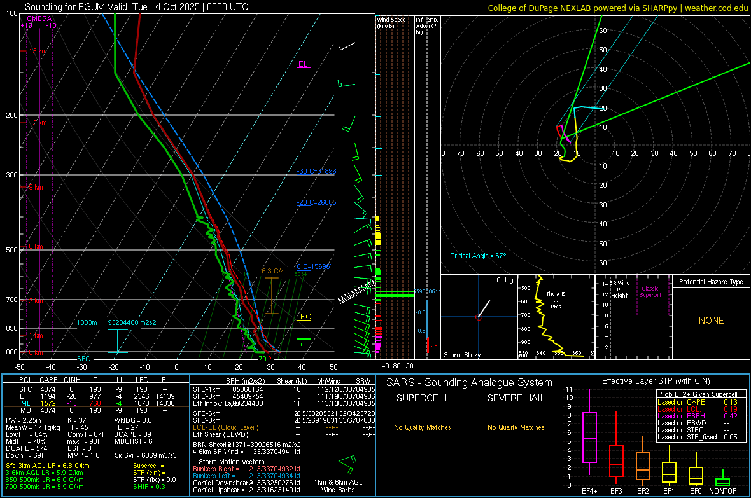Click the magenta 'based on ESRH' probability line
This screenshot has width=751, height=498.
click(697, 416)
